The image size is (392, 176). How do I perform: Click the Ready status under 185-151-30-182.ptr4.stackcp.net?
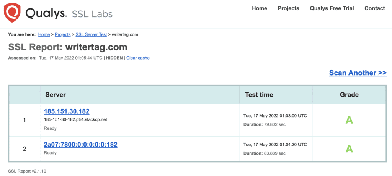coord(50,128)
